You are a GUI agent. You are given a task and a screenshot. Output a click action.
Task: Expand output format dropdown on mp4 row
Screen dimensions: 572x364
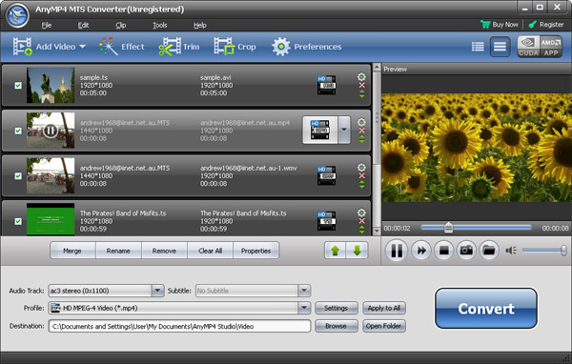[x=344, y=130]
